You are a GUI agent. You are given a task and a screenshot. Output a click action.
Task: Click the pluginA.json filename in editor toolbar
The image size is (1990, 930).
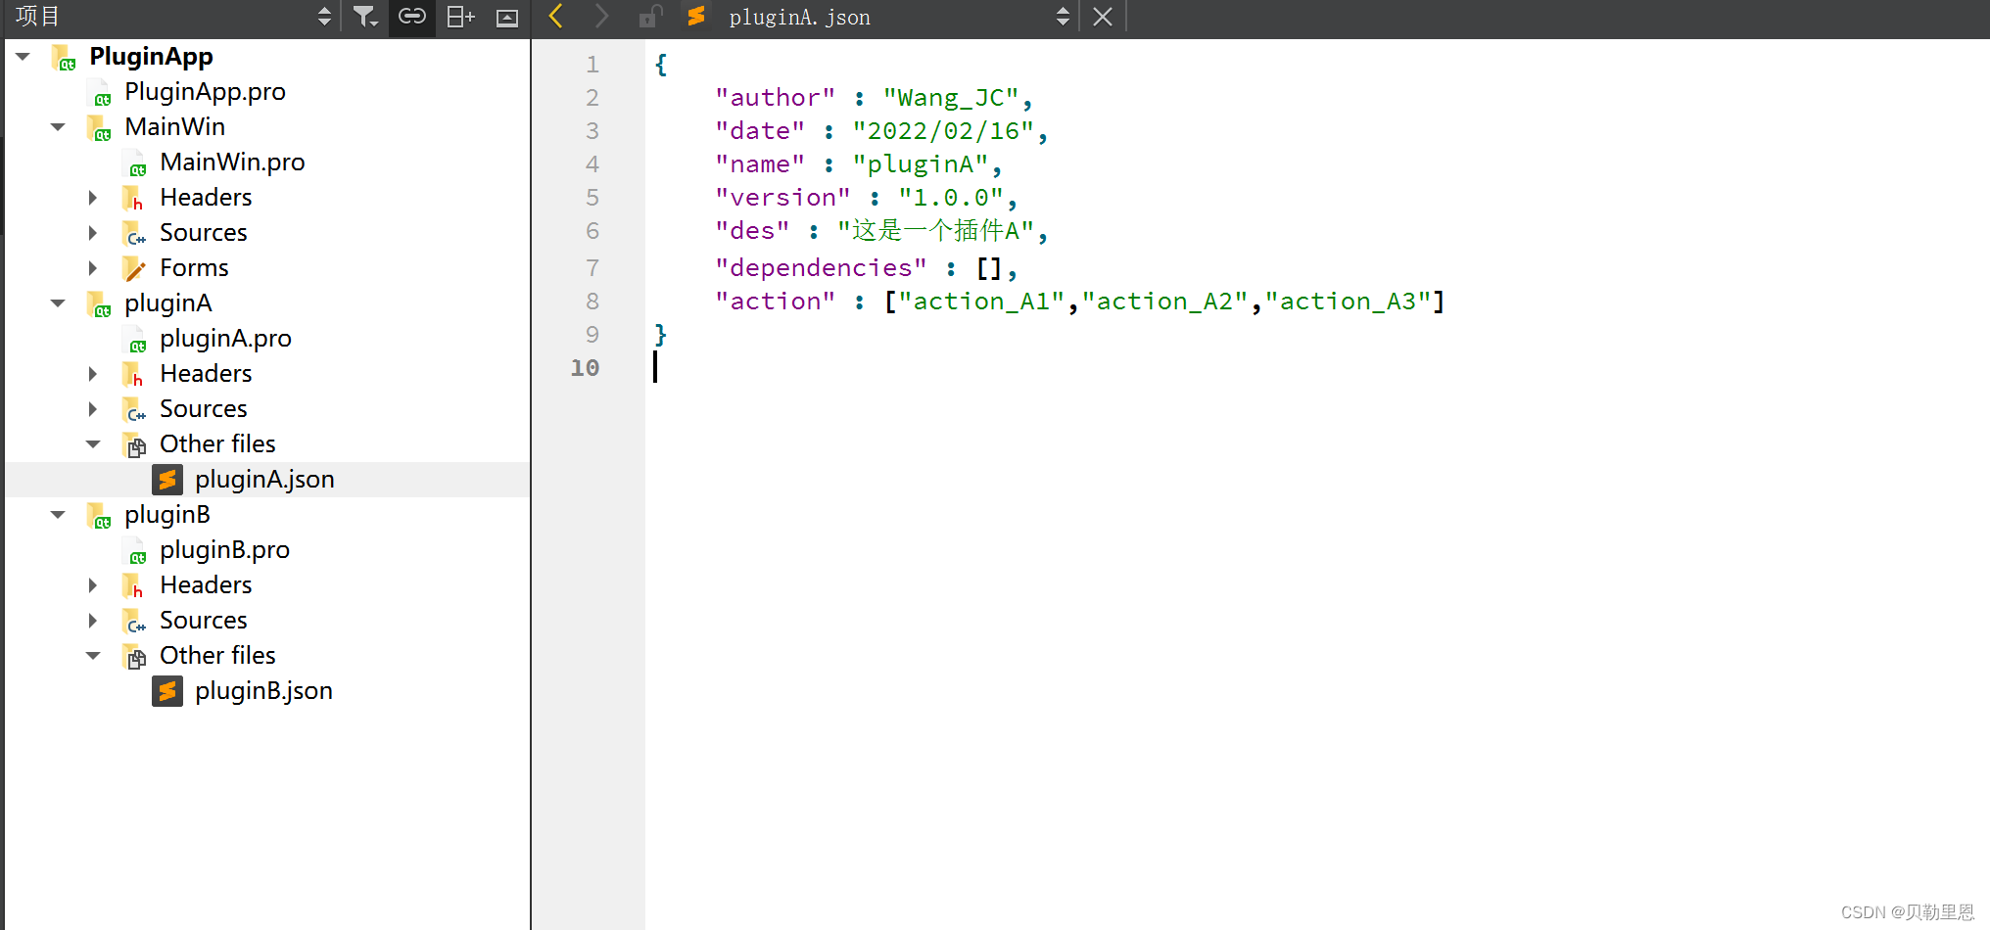(799, 17)
